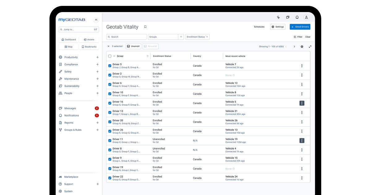
Task: Click info icon beside None for Driver 2
Action: coord(233,75)
